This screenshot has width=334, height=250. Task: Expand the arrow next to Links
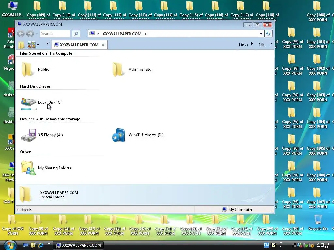click(252, 44)
